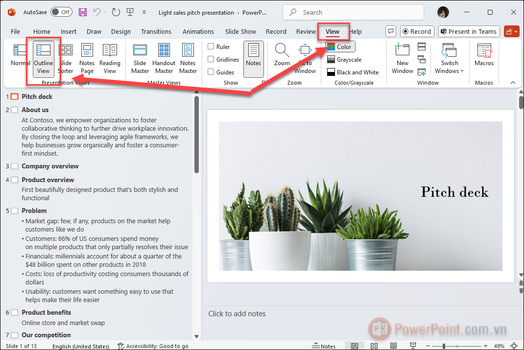Image resolution: width=524 pixels, height=350 pixels.
Task: Click Present in Teams button
Action: point(469,31)
